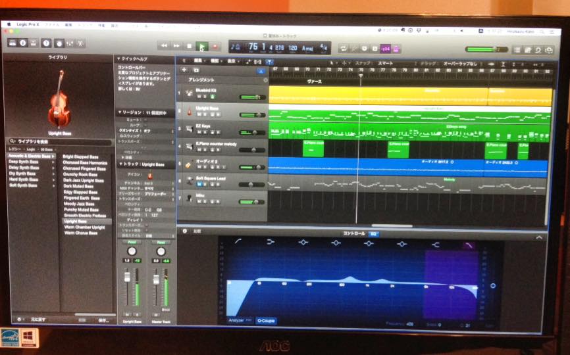Open the Library panel icon in control bar

(x=13, y=43)
